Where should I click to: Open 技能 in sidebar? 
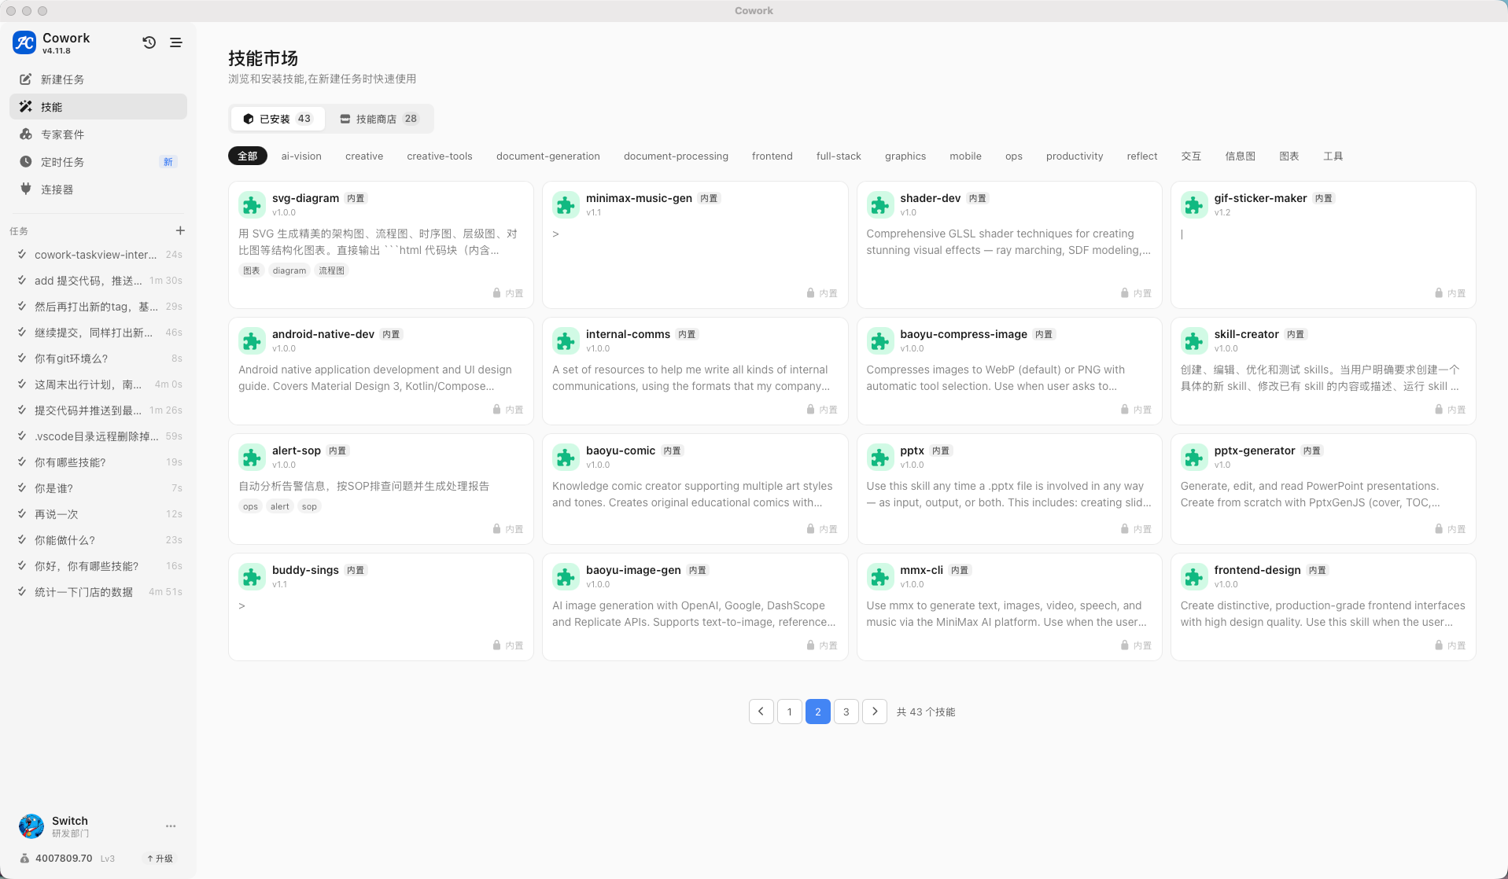[98, 107]
